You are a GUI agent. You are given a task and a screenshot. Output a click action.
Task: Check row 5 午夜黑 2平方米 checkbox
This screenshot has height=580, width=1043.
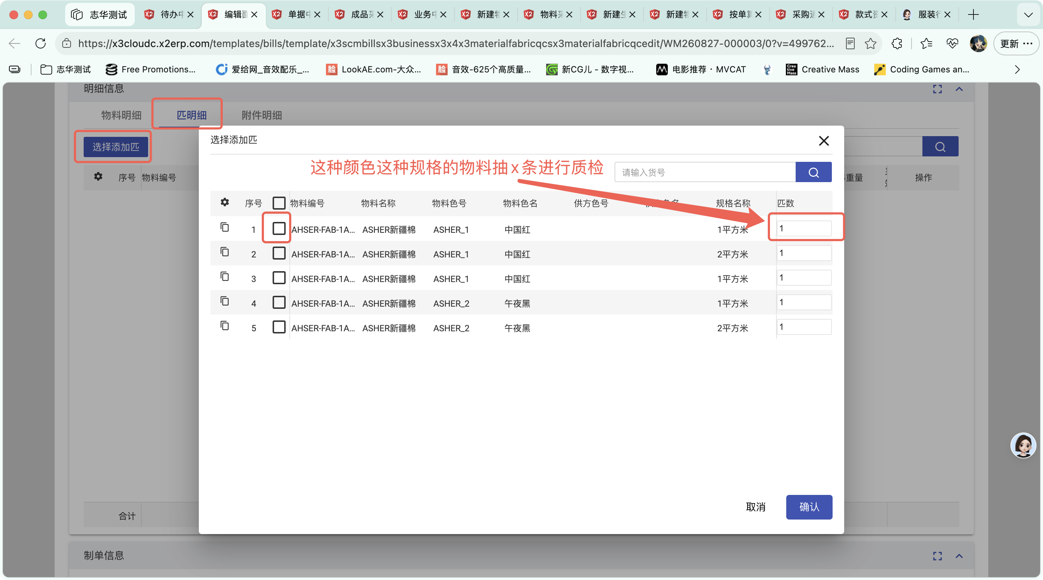click(279, 327)
